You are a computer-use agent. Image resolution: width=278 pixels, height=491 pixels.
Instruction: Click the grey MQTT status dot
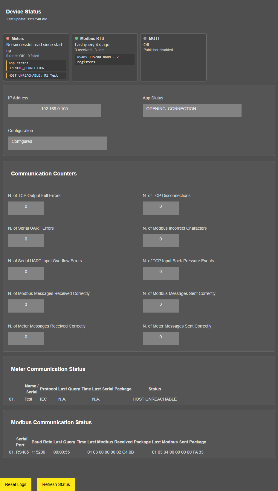pos(145,38)
